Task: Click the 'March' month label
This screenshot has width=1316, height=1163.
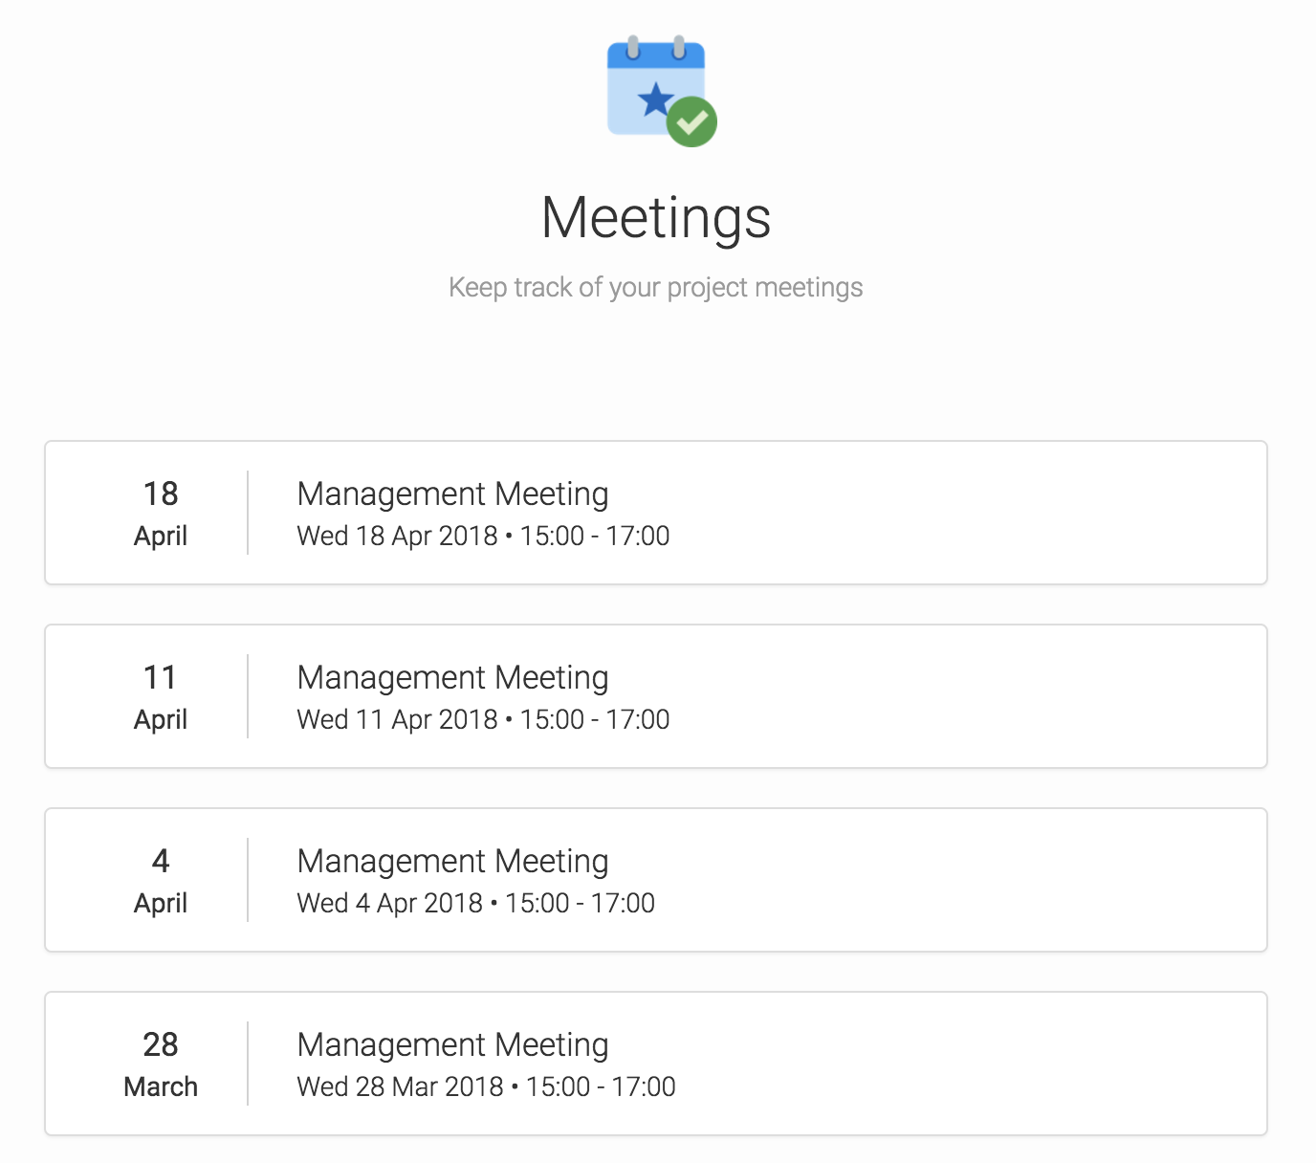Action: click(161, 1086)
